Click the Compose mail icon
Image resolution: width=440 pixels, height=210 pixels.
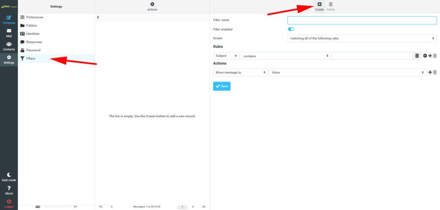[9, 18]
